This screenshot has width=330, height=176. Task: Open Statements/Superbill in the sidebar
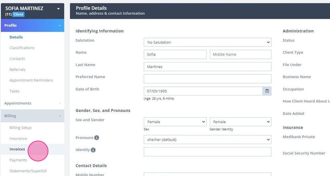28,171
